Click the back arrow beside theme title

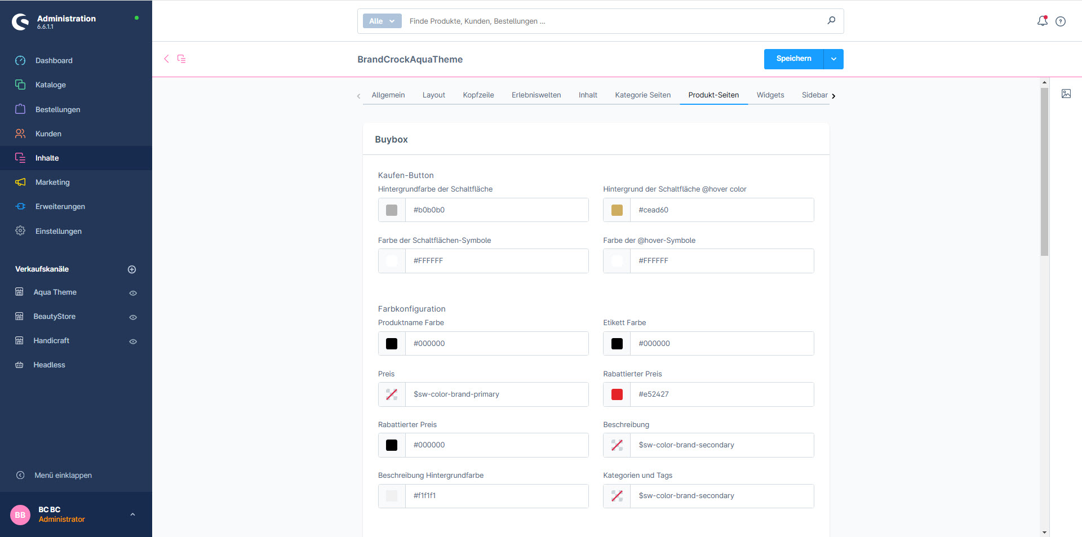[166, 59]
